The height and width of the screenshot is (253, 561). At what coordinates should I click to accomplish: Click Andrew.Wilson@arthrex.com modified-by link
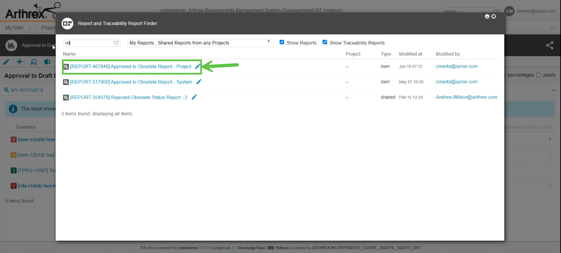click(466, 97)
